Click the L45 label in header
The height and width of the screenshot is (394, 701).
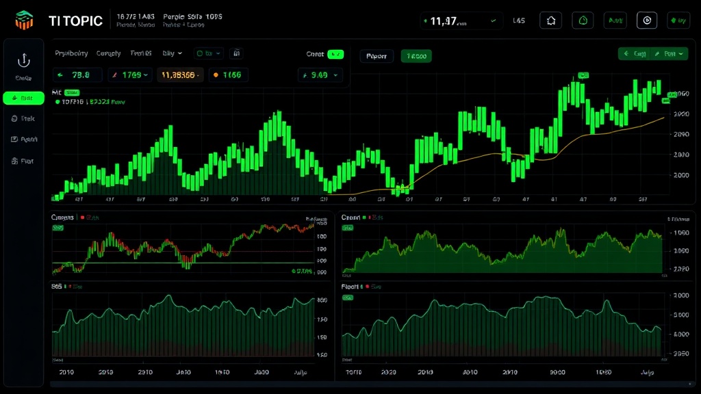[519, 21]
